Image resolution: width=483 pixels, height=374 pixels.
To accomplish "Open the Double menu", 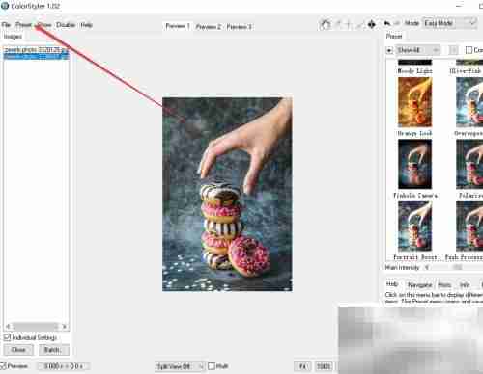I will tap(66, 25).
